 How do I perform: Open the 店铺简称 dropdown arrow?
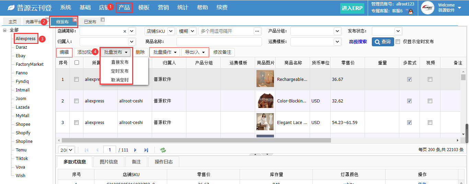click(x=132, y=31)
